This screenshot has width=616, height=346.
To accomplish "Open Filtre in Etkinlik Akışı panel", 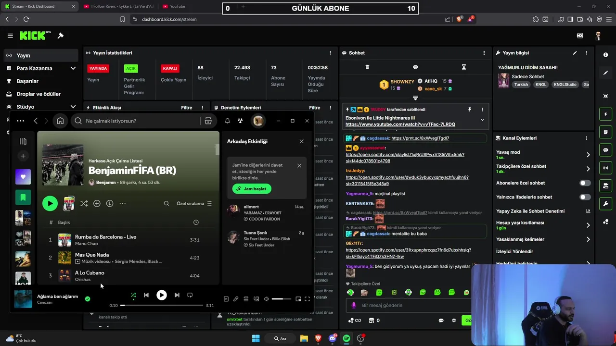I will click(x=187, y=108).
